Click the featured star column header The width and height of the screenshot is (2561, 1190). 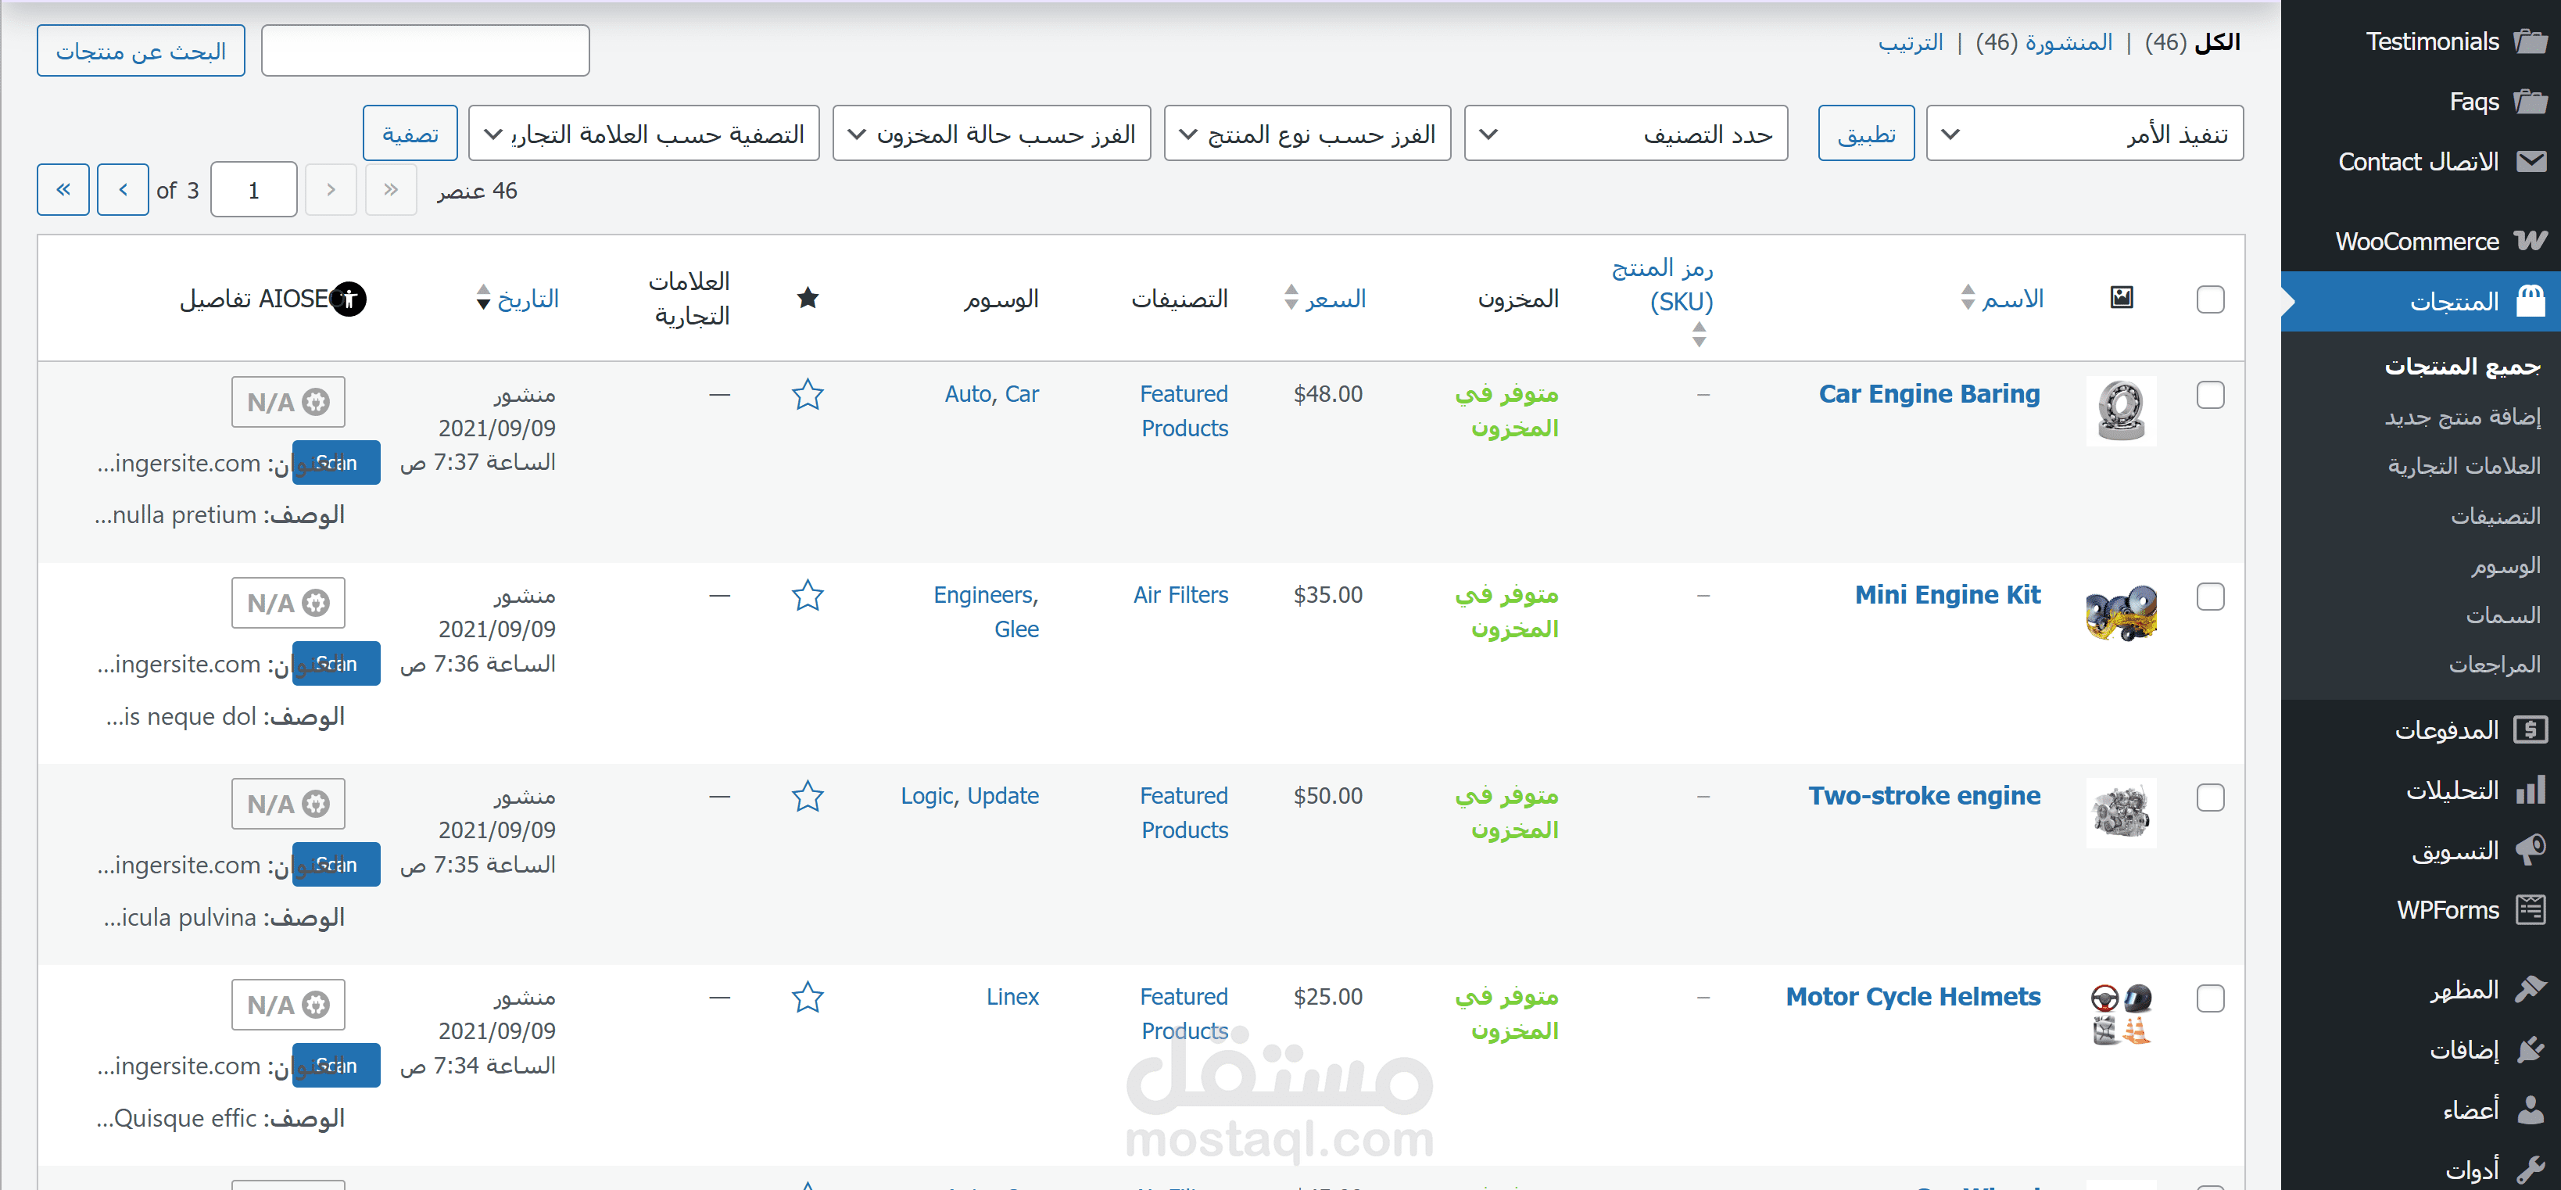coord(808,297)
